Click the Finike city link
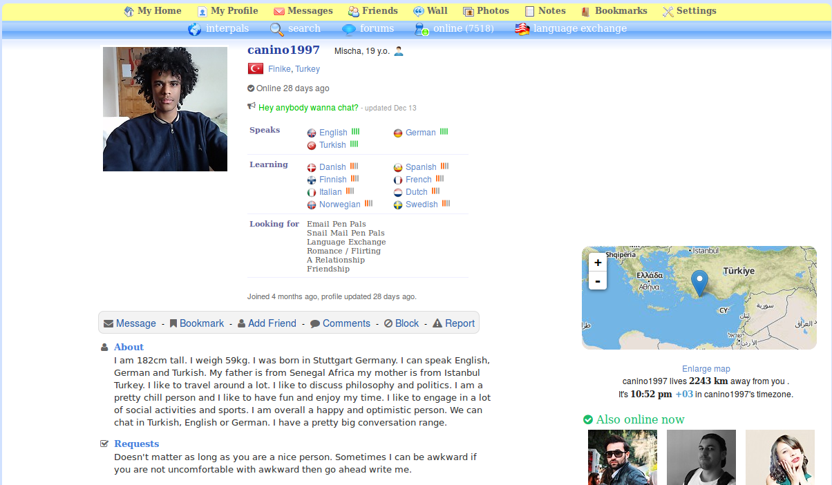Viewport: 832px width, 485px height. [x=279, y=69]
